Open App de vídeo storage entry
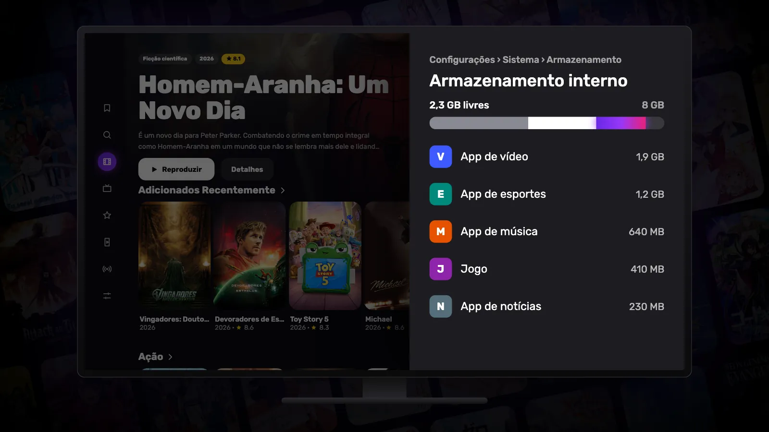769x432 pixels. [x=547, y=156]
